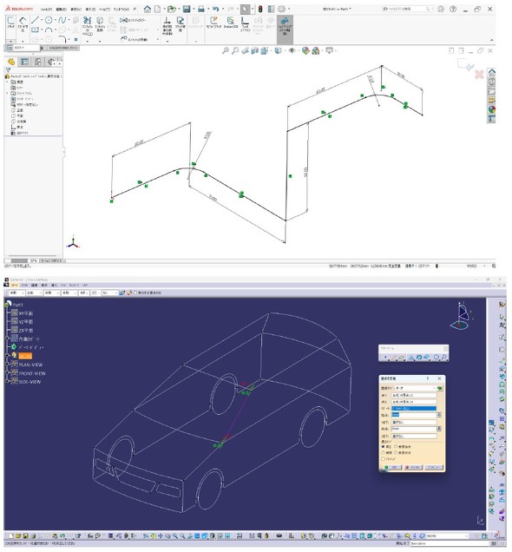Image resolution: width=512 pixels, height=552 pixels.
Task: Open the Start menu in CATIA menu bar
Action: (x=15, y=285)
